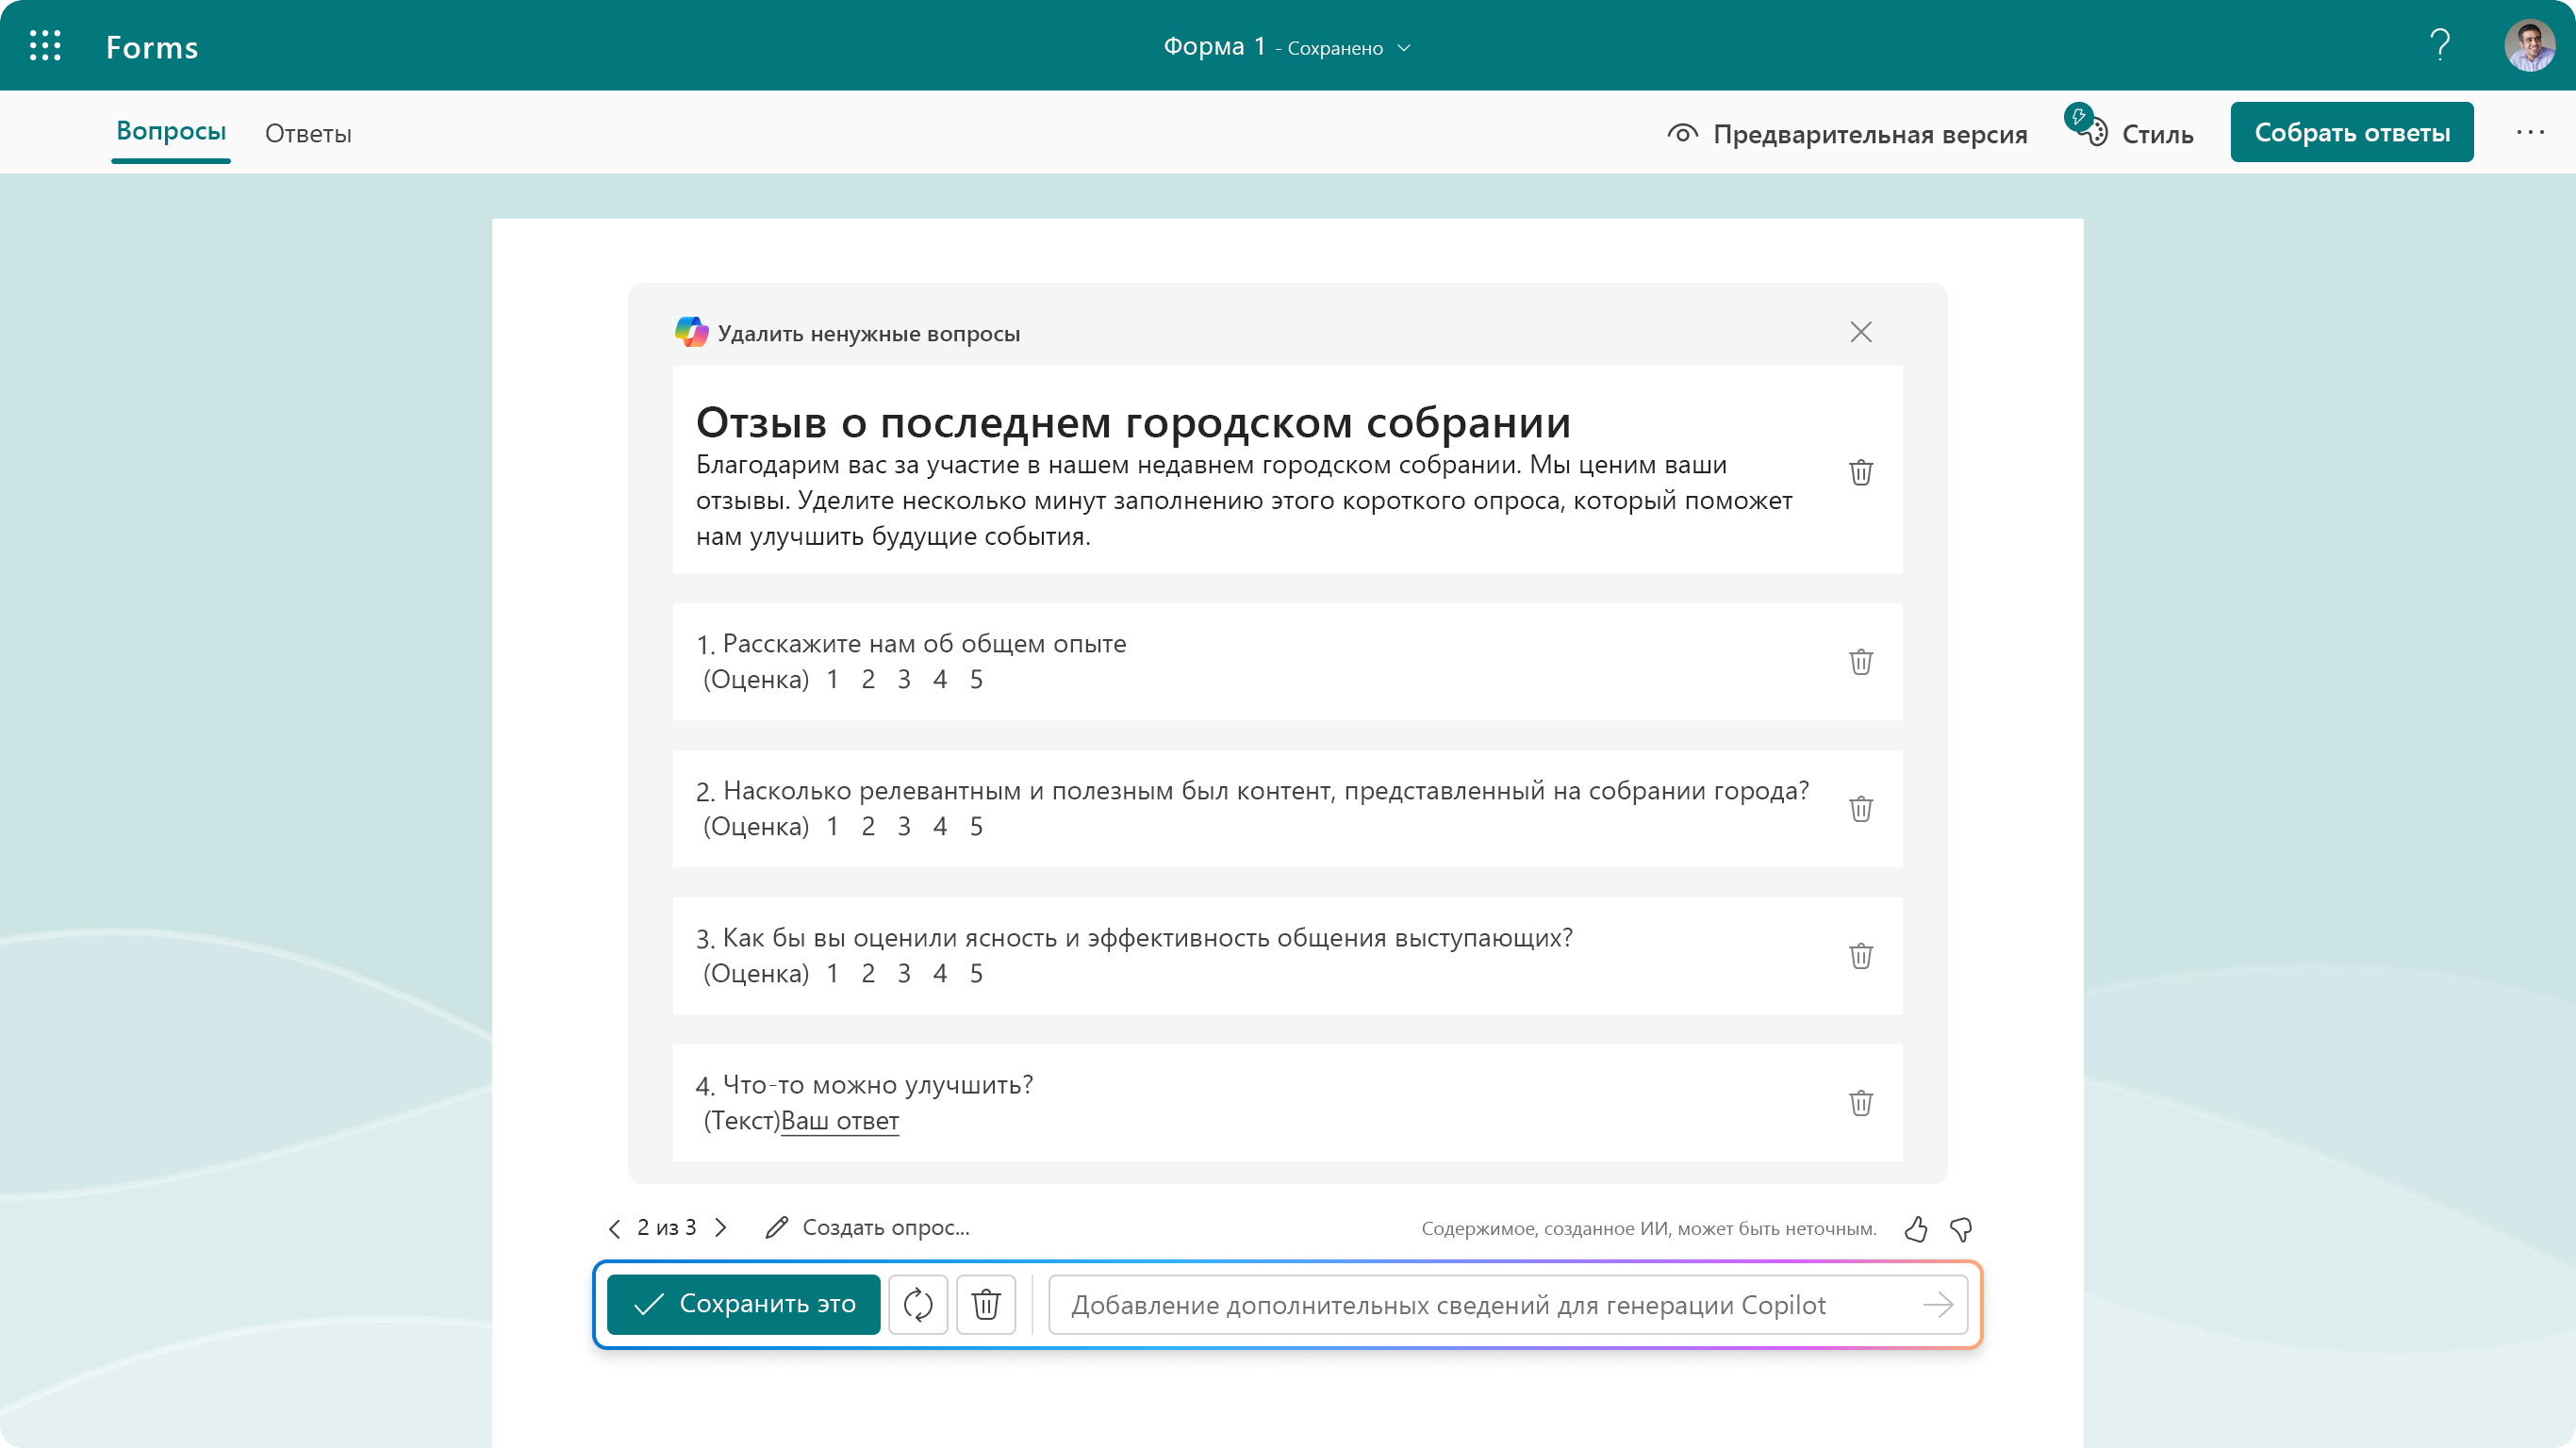Open the help question mark

[x=2440, y=46]
